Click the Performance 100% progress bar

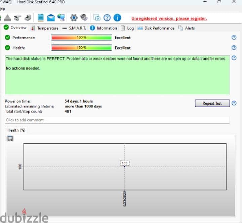click(x=81, y=38)
